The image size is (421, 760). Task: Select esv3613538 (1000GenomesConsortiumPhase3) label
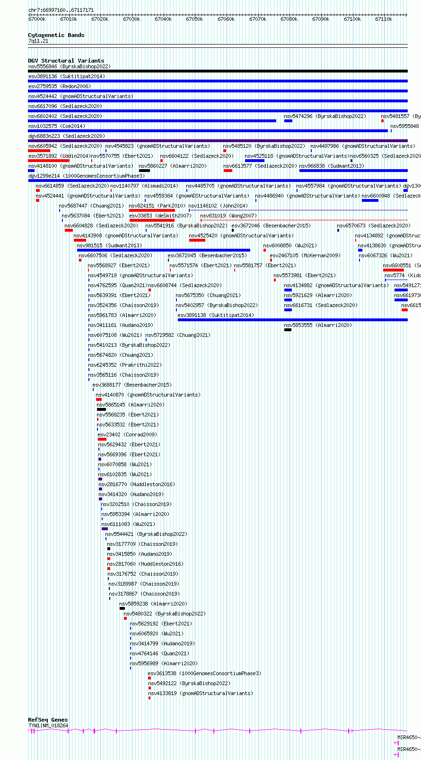(x=204, y=673)
